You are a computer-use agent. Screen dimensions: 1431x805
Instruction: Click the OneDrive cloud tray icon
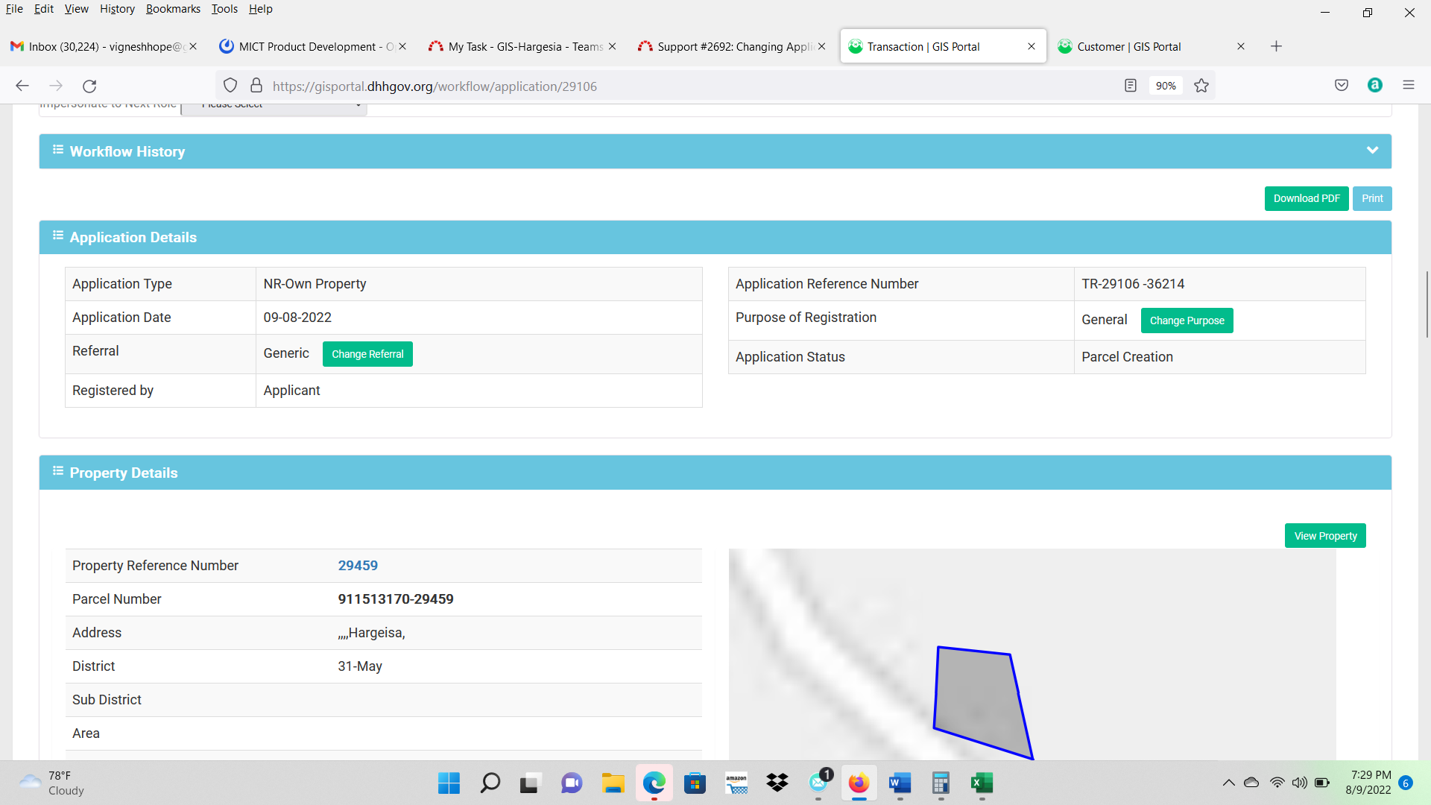tap(1251, 783)
